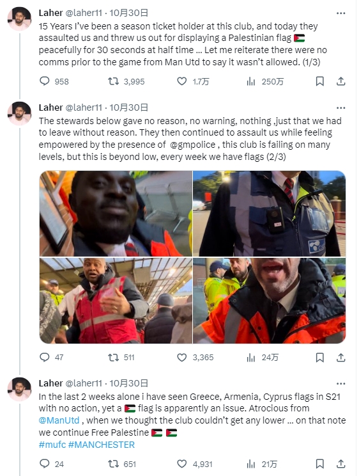Open photo of body camera on jacket

[x=270, y=214]
